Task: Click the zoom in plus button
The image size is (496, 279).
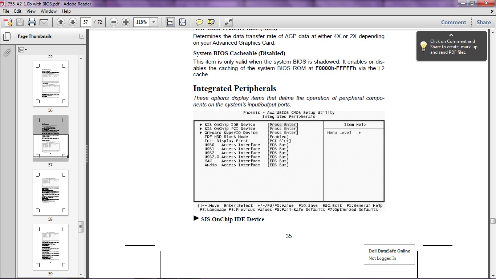Action: 126,22
